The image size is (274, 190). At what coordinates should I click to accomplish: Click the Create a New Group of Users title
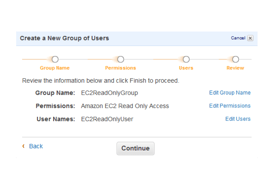tap(64, 38)
